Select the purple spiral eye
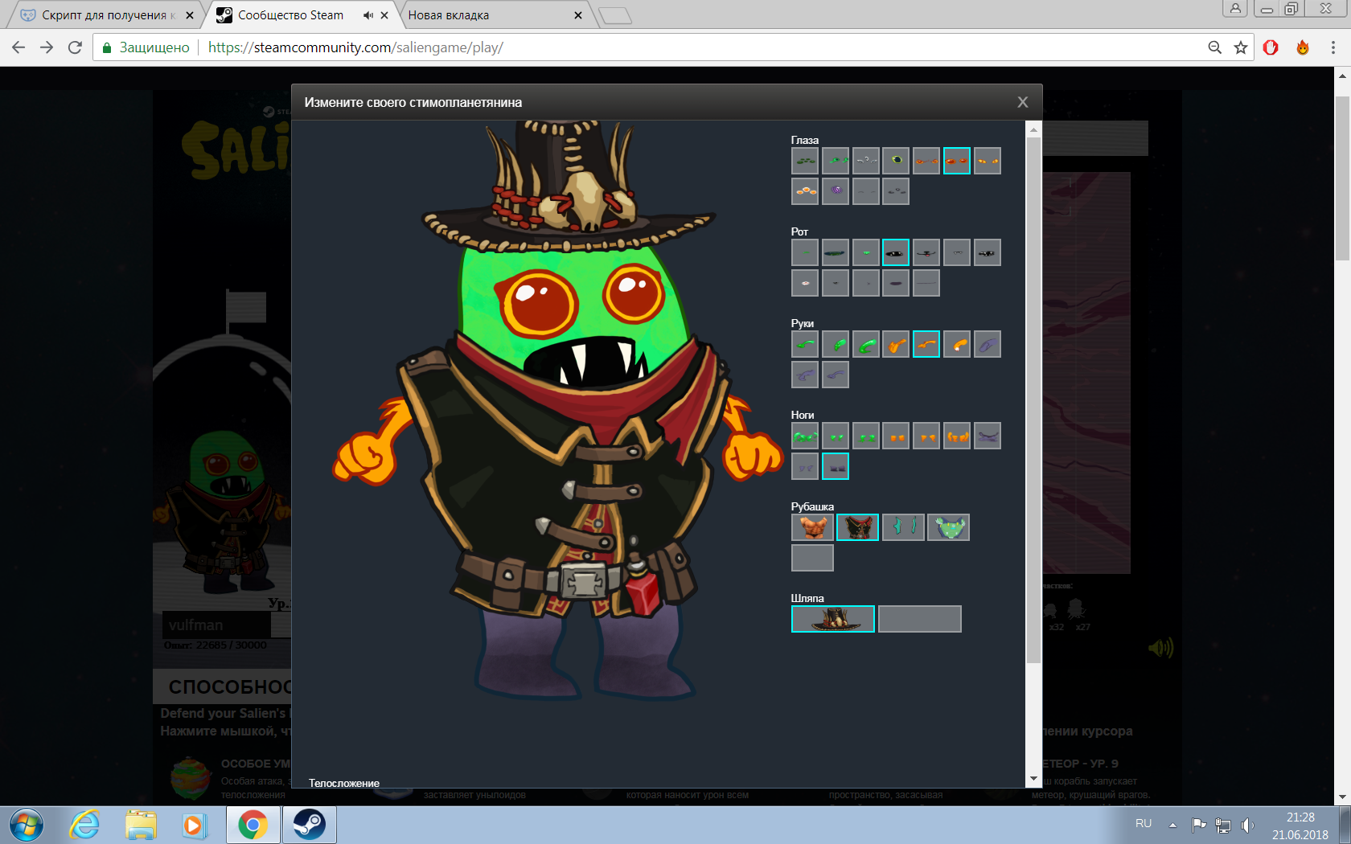The width and height of the screenshot is (1351, 844). [836, 191]
